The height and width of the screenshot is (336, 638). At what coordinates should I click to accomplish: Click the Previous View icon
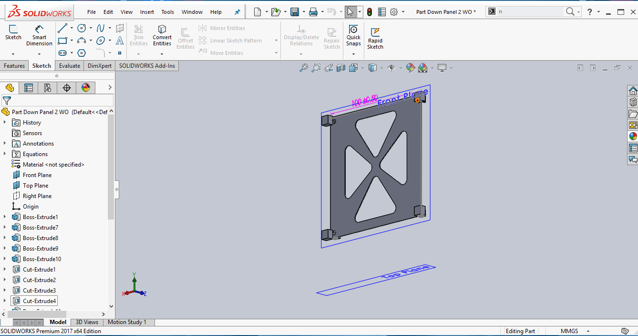coord(328,68)
